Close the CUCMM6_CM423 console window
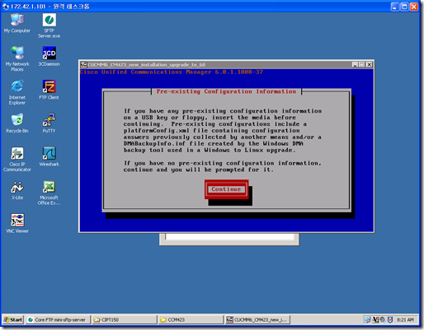The width and height of the screenshot is (424, 330). 369,65
